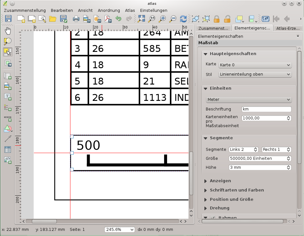304x236 pixels.
Task: Open the Anordnung menu
Action: [x=109, y=11]
